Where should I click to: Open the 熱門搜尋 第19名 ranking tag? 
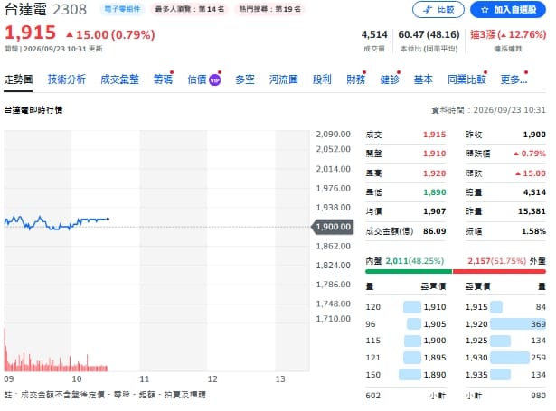269,9
